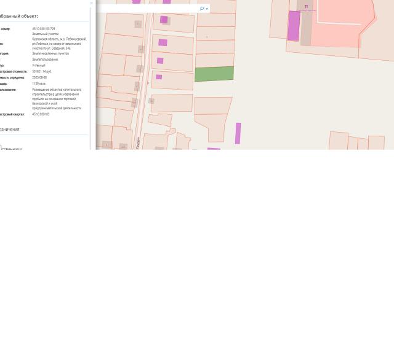
Task: Click the Учтенный status value
Action: click(39, 66)
